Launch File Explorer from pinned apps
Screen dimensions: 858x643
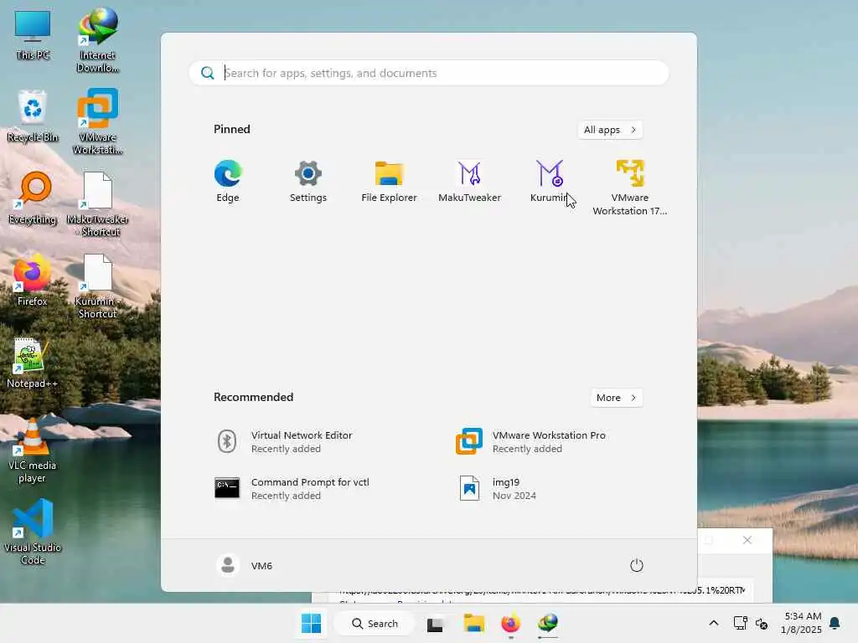[389, 182]
